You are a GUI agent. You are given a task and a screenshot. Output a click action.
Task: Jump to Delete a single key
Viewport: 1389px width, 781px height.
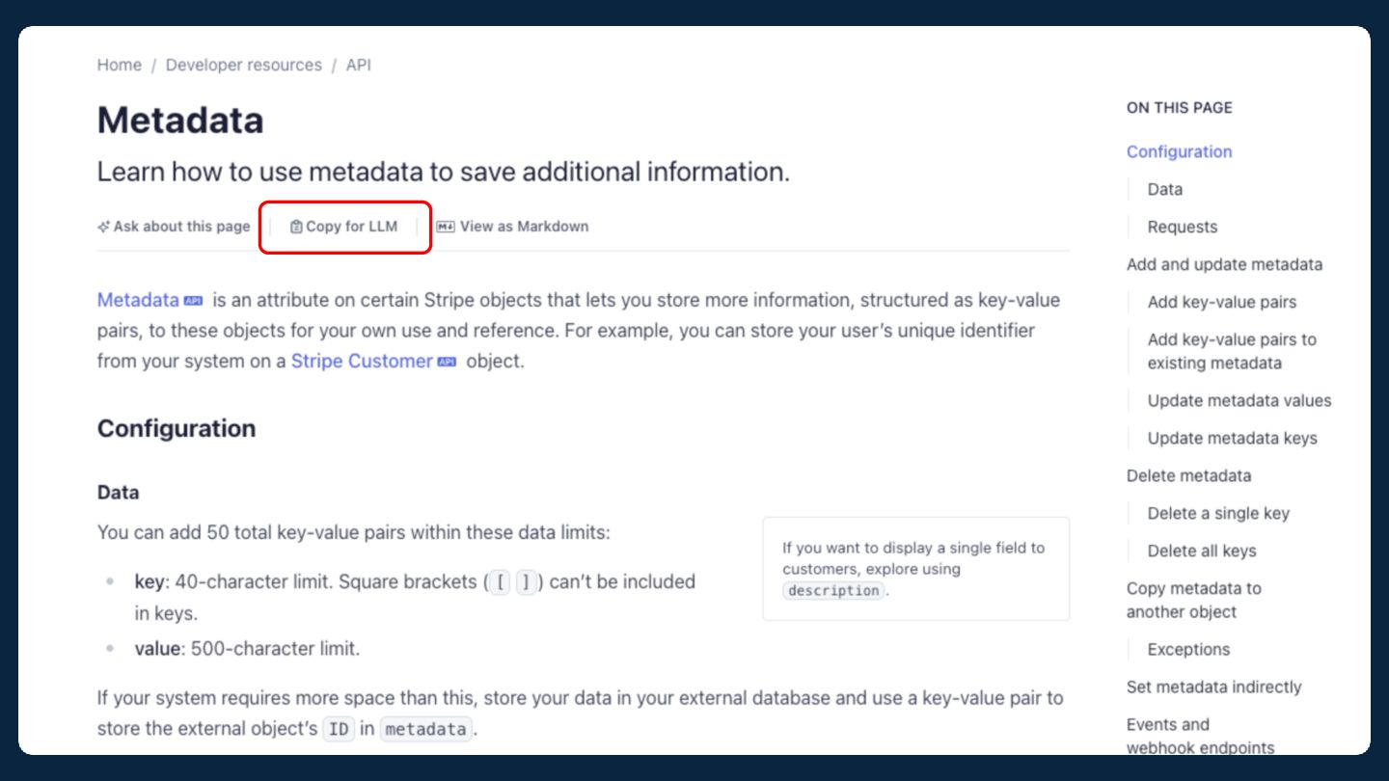(1217, 513)
